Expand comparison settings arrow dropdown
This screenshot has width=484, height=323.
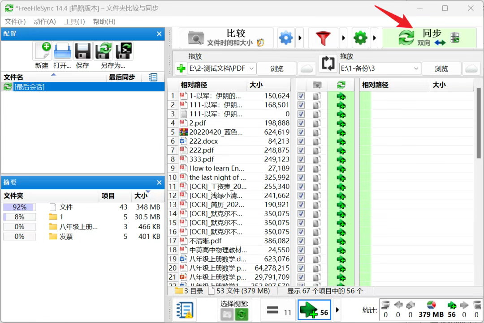pos(300,38)
